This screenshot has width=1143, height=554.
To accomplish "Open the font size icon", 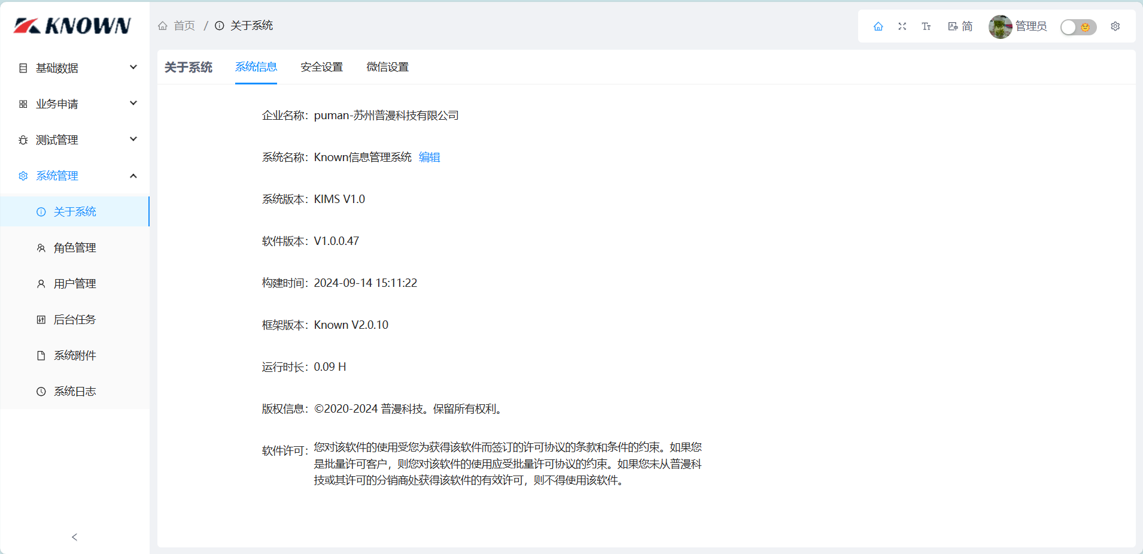I will click(926, 26).
